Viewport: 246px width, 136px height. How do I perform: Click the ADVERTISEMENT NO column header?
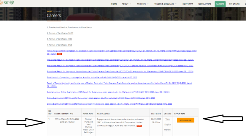64,113
